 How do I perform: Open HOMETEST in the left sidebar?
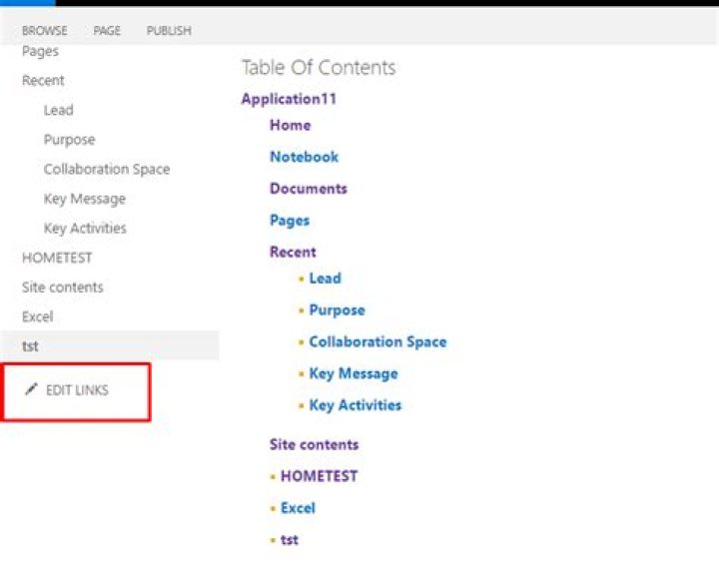57,258
